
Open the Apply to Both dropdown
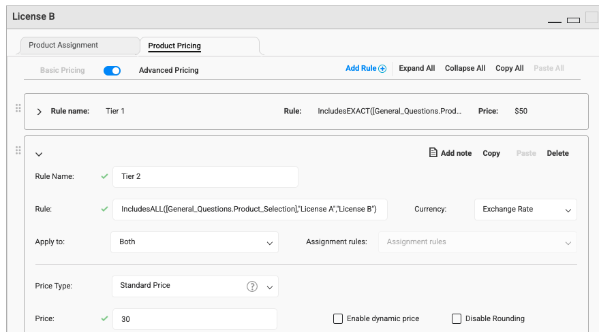[x=194, y=242]
